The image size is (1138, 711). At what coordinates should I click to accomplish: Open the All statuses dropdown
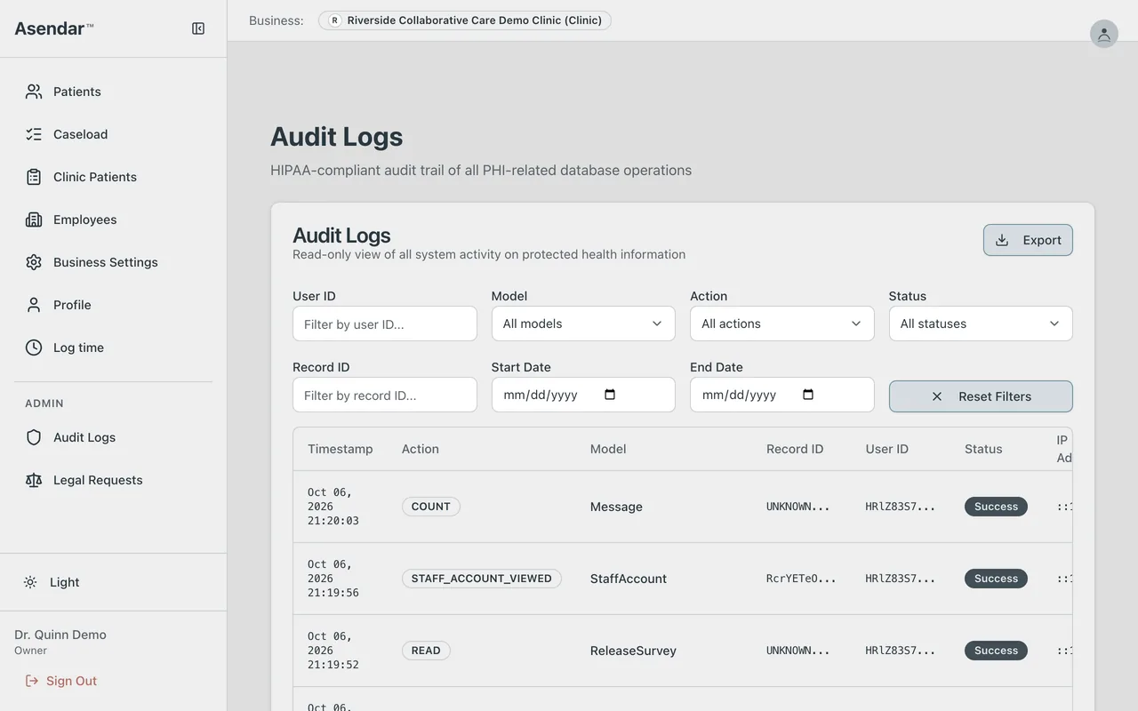(981, 324)
